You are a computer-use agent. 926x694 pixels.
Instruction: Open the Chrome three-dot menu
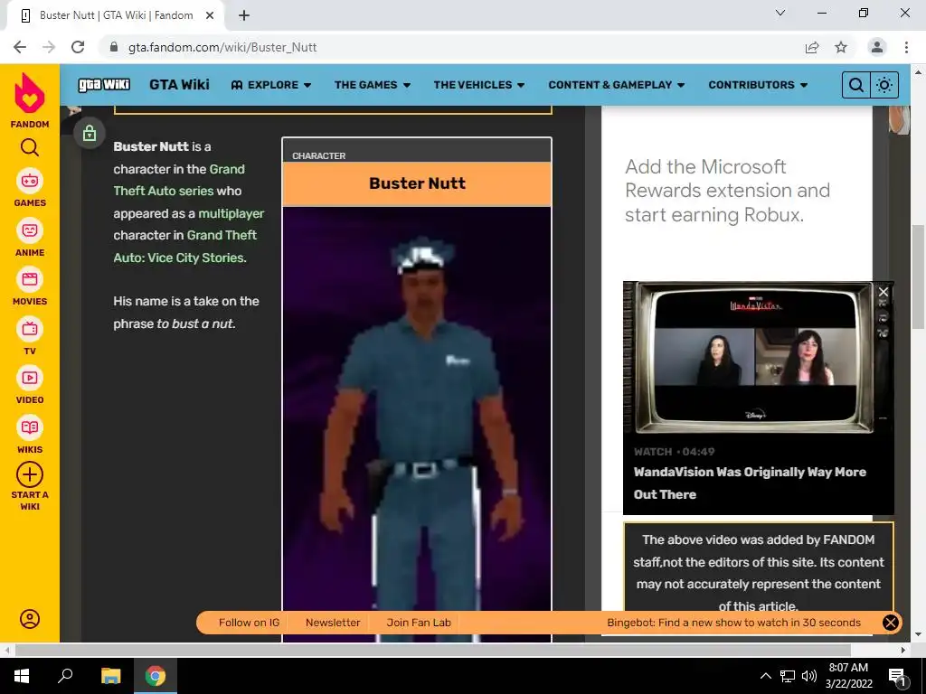point(906,47)
